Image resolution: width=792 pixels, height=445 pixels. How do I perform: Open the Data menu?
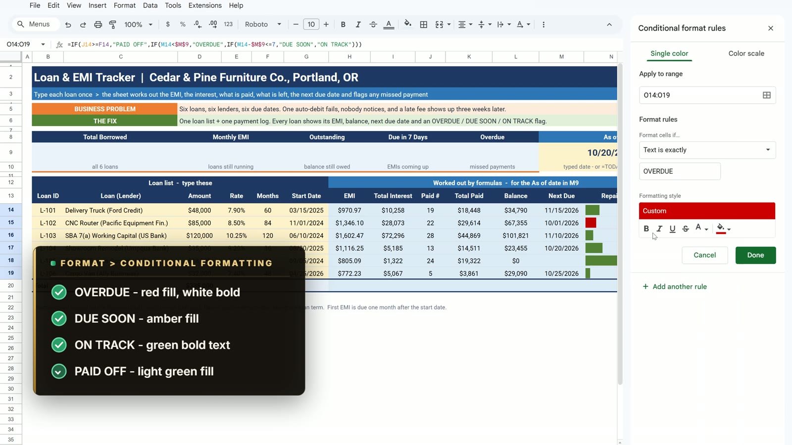coord(150,5)
